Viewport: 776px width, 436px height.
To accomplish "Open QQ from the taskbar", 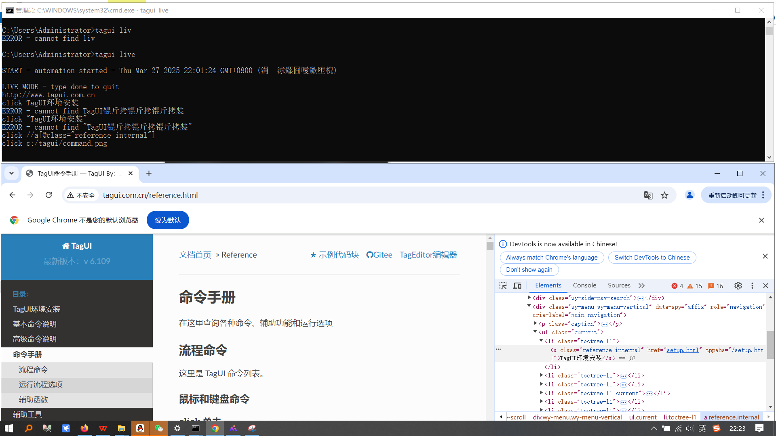I will click(140, 428).
